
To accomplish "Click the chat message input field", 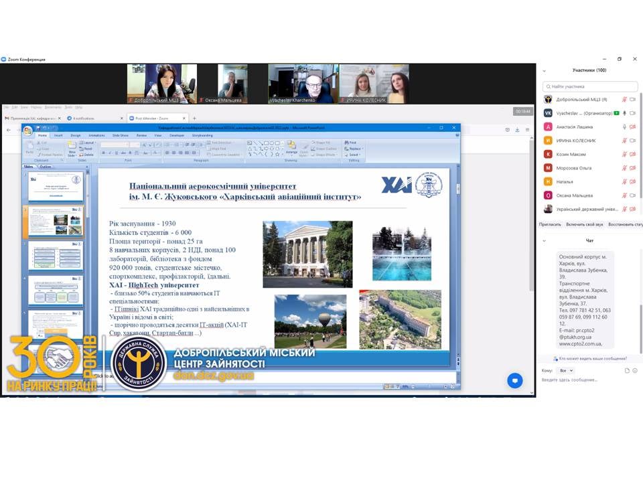I will point(589,380).
